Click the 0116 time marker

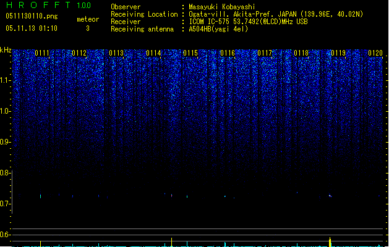[x=228, y=53]
